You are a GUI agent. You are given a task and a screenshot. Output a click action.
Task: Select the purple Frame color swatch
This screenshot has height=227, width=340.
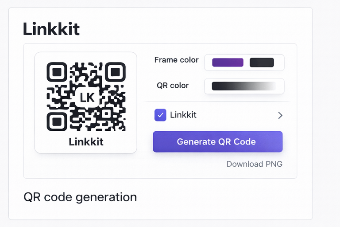pyautogui.click(x=228, y=63)
